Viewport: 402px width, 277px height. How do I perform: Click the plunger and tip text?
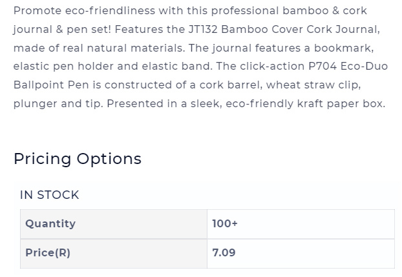57,104
